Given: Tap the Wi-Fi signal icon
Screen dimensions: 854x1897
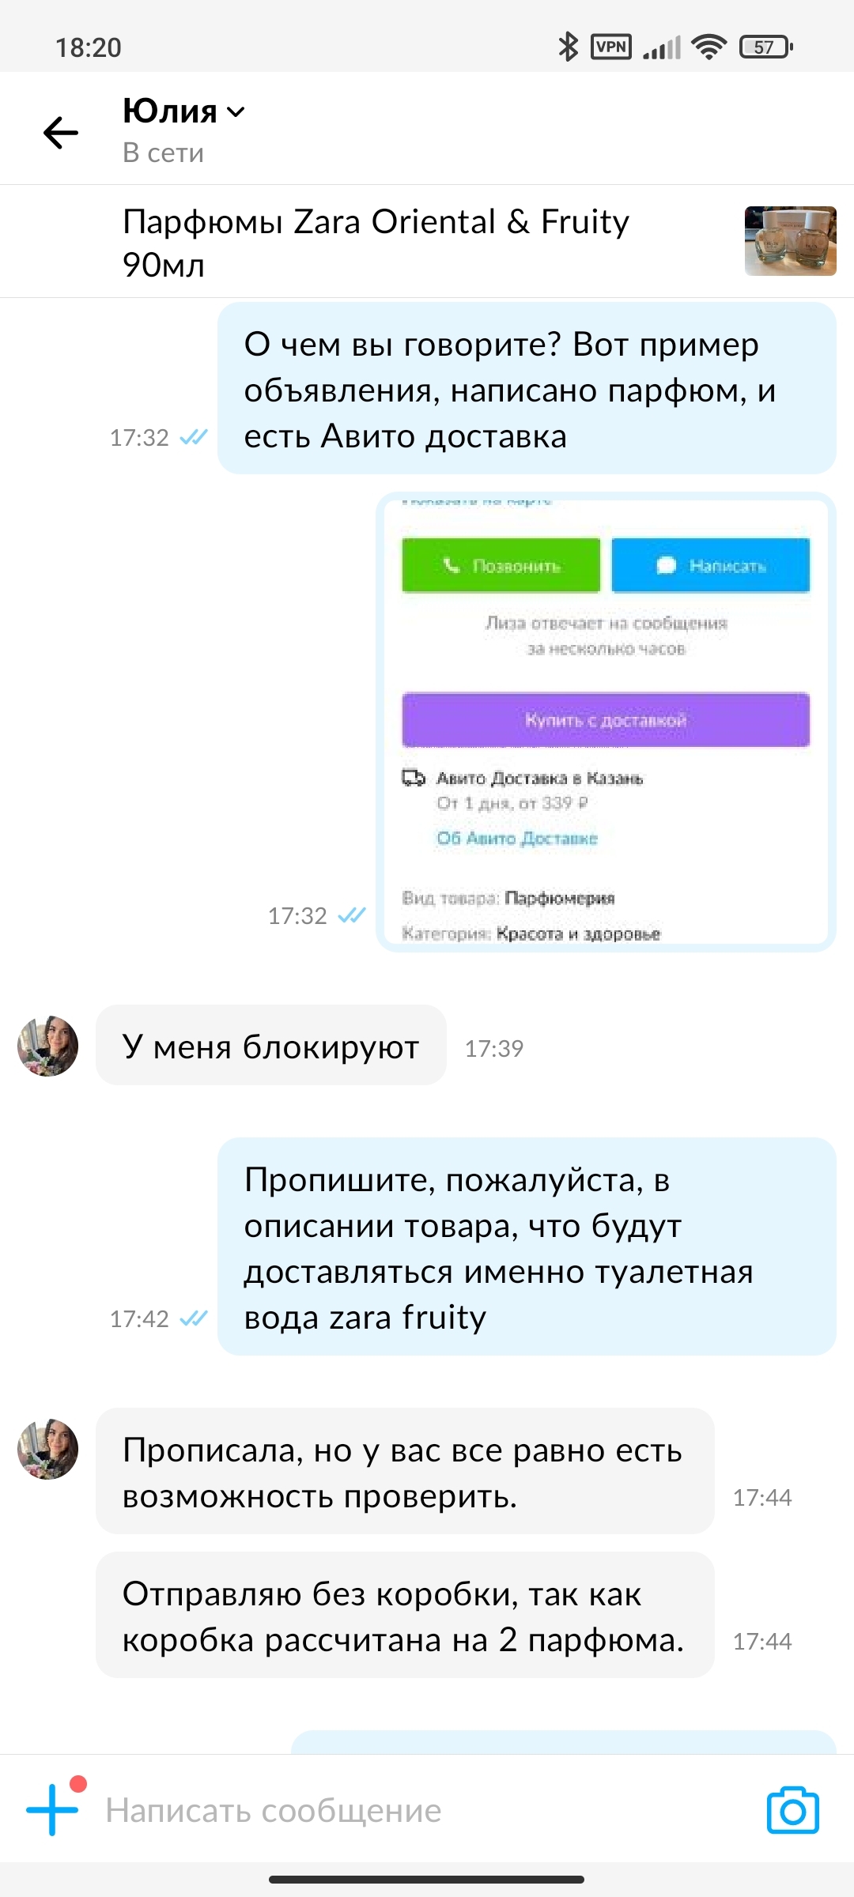Looking at the screenshot, I should click(709, 47).
